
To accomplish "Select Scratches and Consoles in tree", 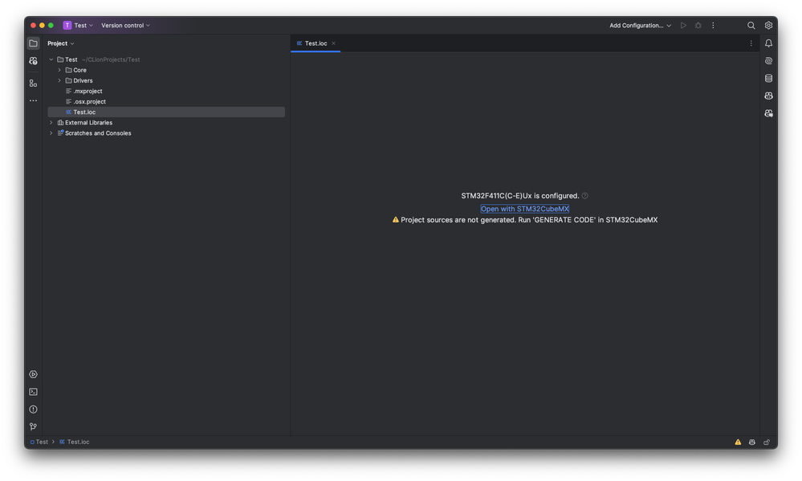I will (x=98, y=133).
